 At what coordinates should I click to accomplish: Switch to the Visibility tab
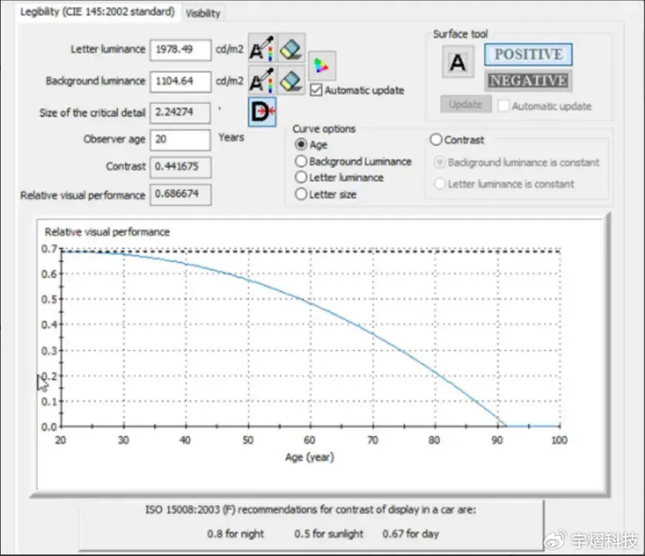coord(203,13)
